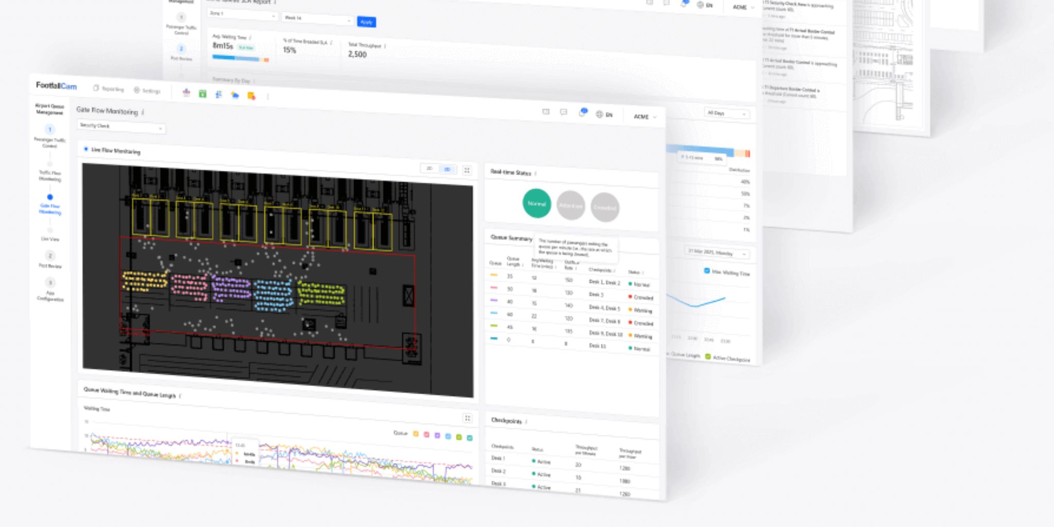Click the Avg Waiting Time progress bar
This screenshot has width=1054, height=527.
(240, 58)
